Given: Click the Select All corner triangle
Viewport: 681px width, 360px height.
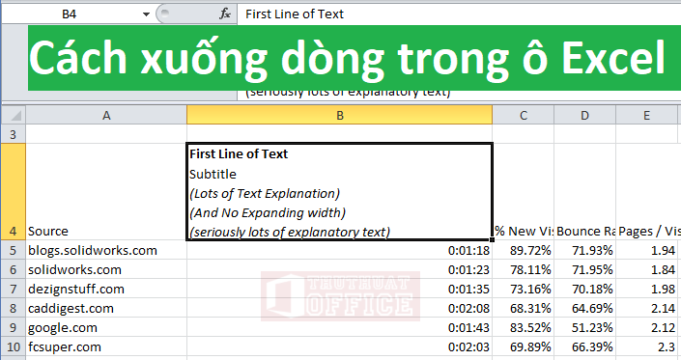Looking at the screenshot, I should [14, 116].
